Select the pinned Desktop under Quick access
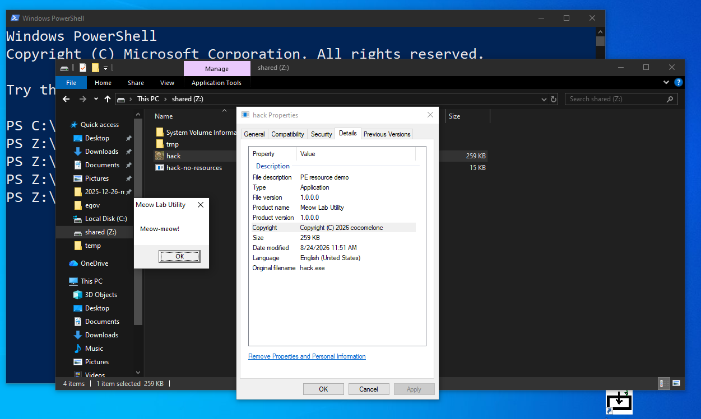The width and height of the screenshot is (701, 419). tap(97, 138)
